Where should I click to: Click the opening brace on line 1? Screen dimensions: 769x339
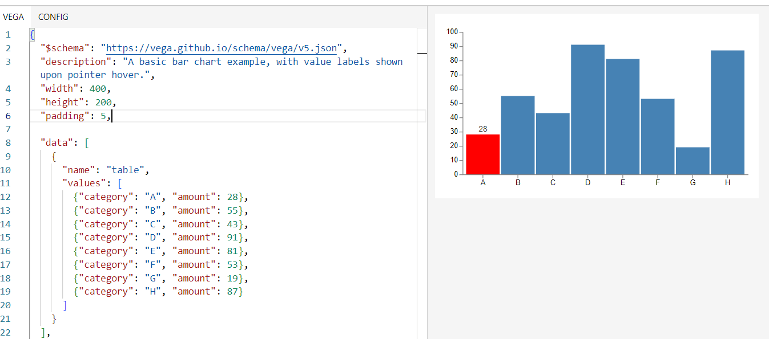(x=32, y=35)
